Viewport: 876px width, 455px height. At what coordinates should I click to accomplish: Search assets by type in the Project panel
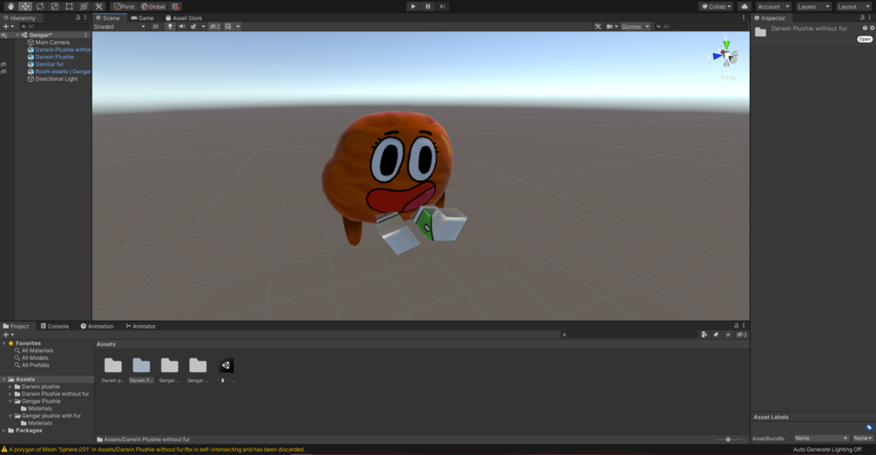pos(704,334)
